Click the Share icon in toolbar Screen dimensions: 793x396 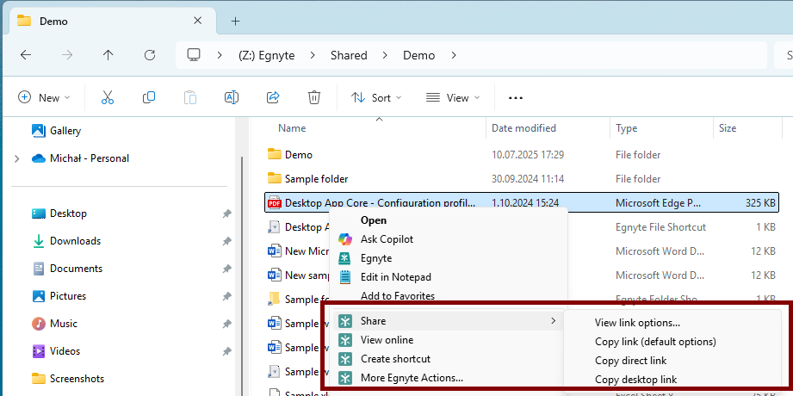click(273, 97)
